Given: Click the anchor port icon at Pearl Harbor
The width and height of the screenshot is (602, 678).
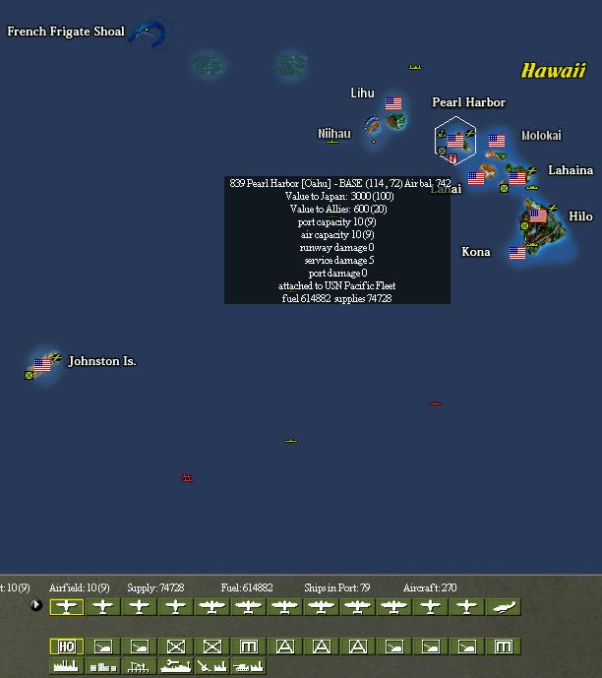Looking at the screenshot, I should 442,134.
